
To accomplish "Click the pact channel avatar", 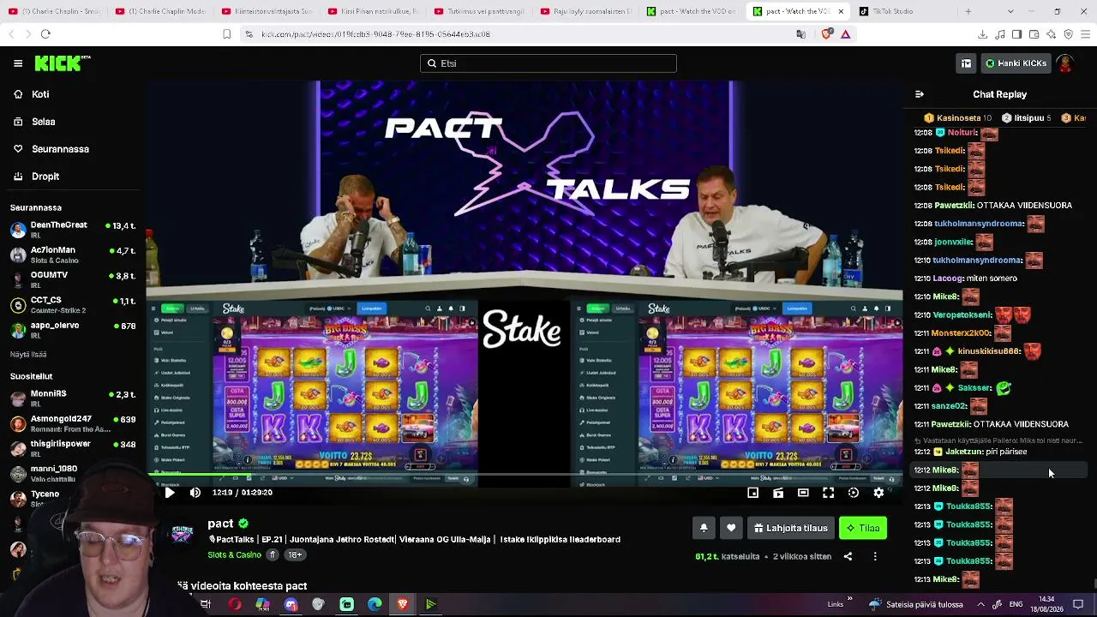I will [182, 535].
